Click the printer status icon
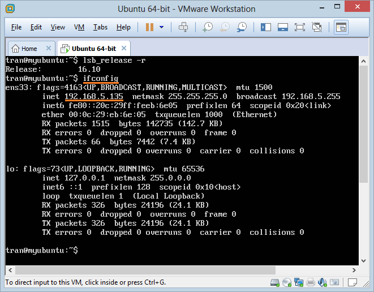This screenshot has height=292, width=374. tap(311, 282)
